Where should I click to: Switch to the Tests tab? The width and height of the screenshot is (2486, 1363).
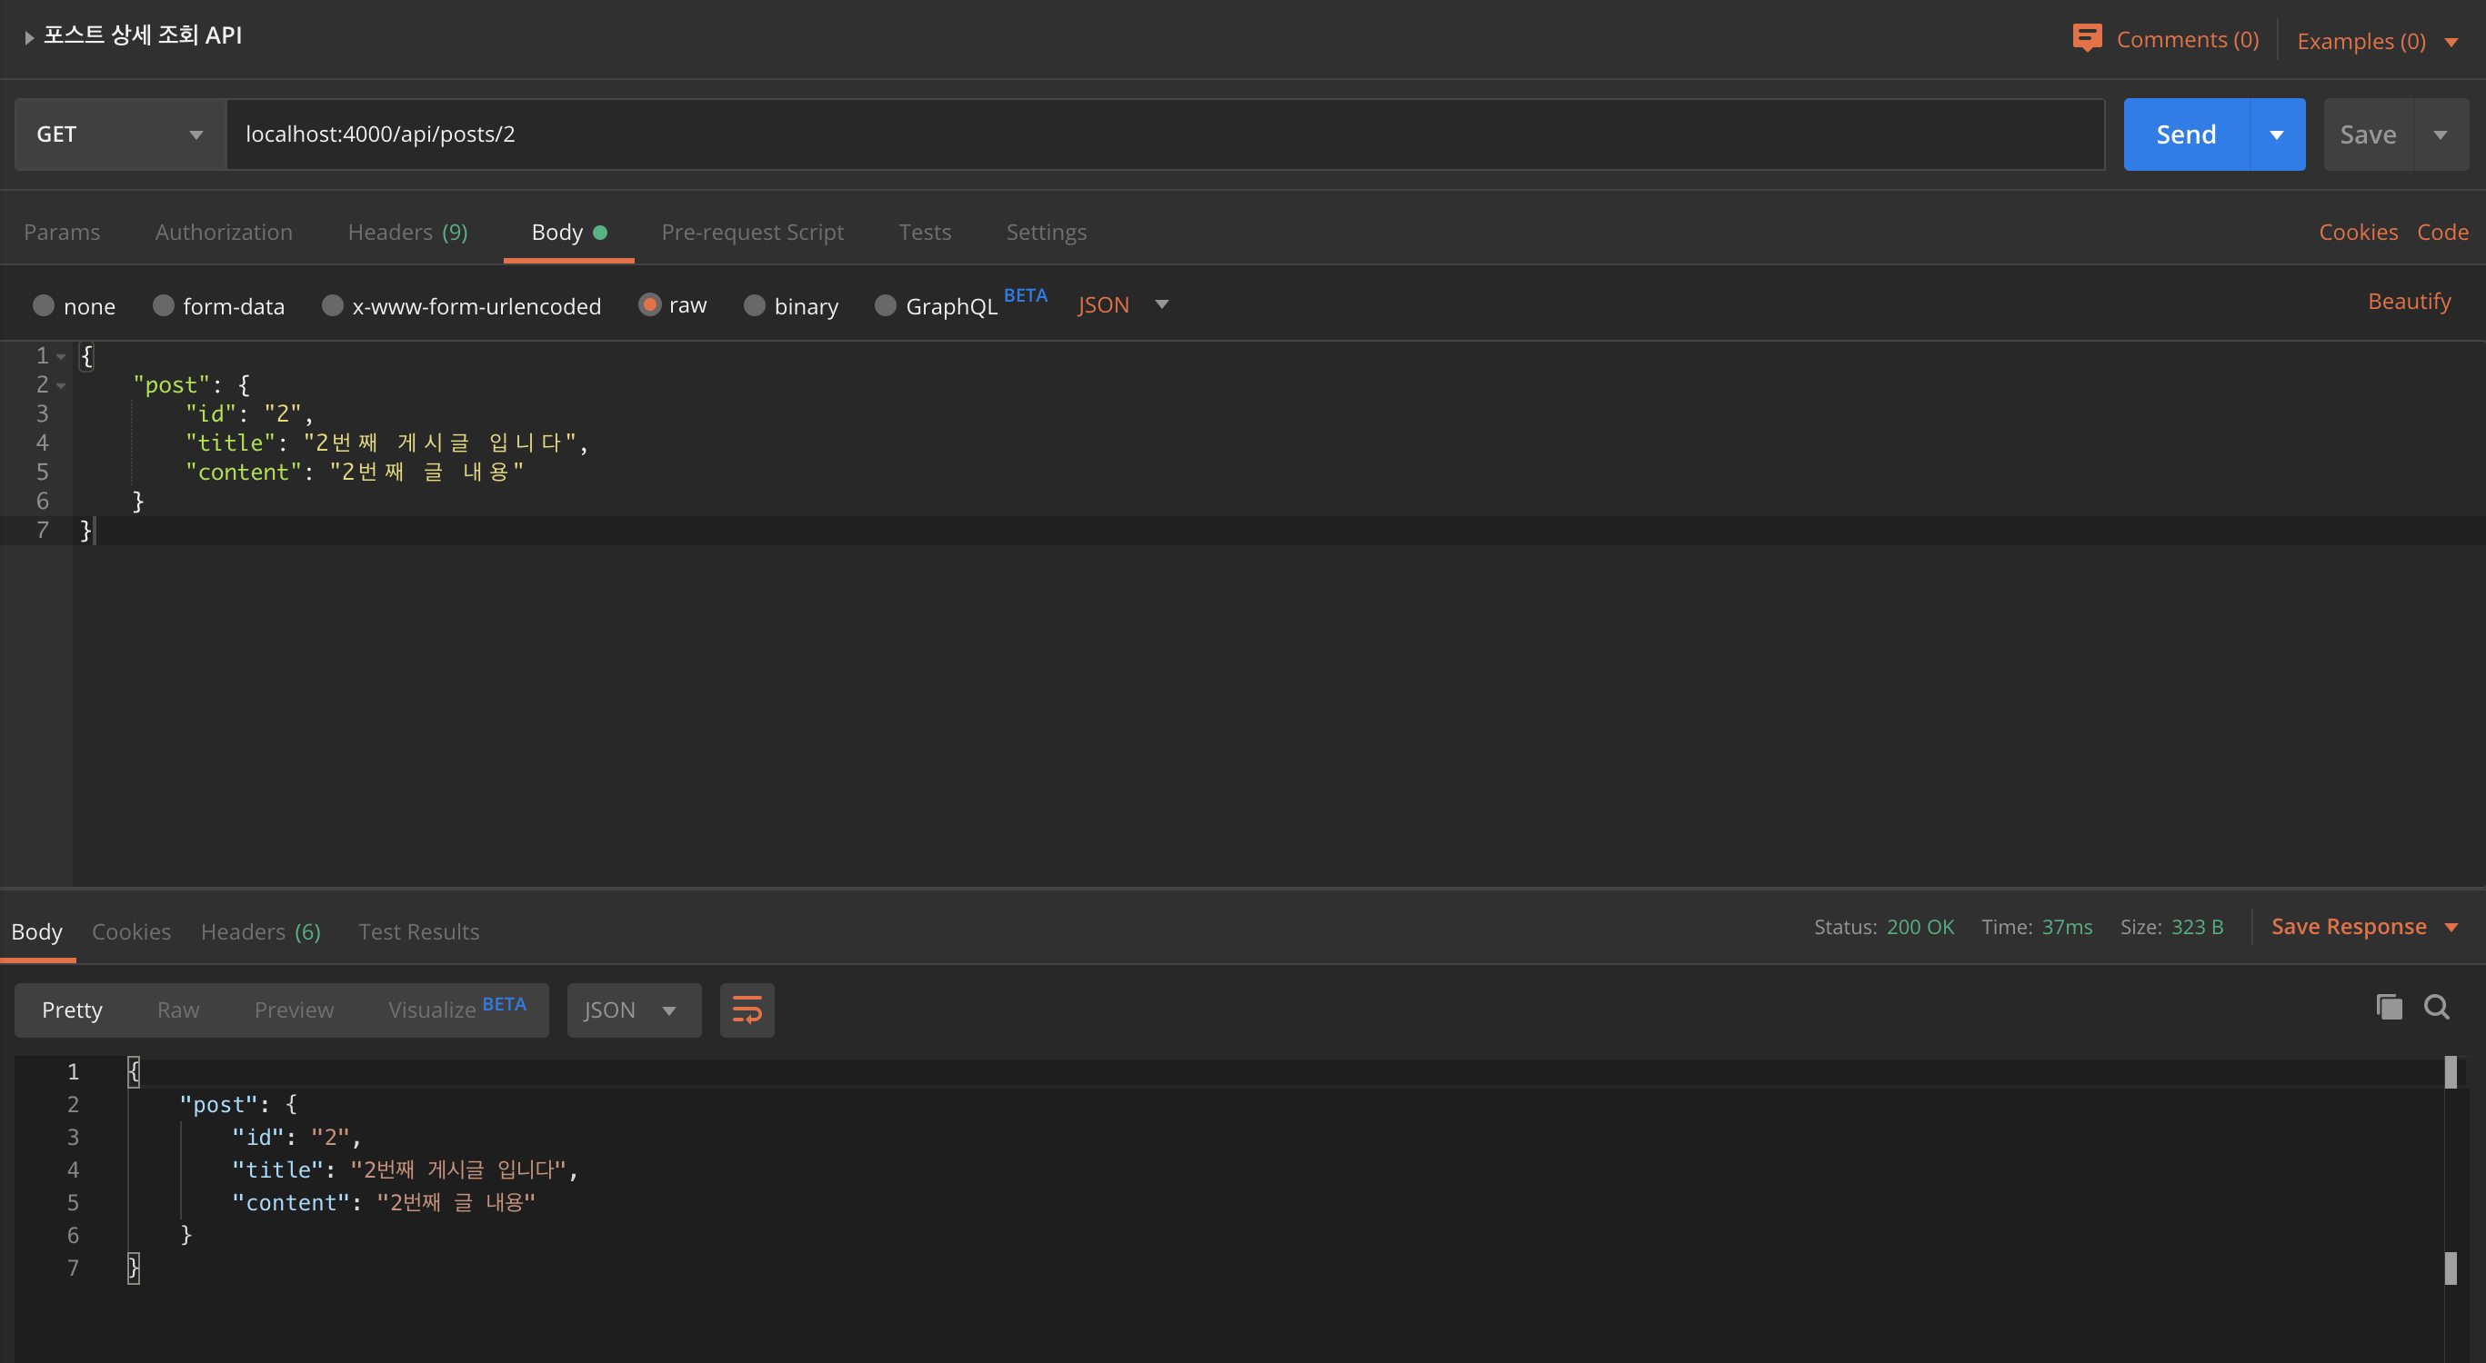coord(925,232)
